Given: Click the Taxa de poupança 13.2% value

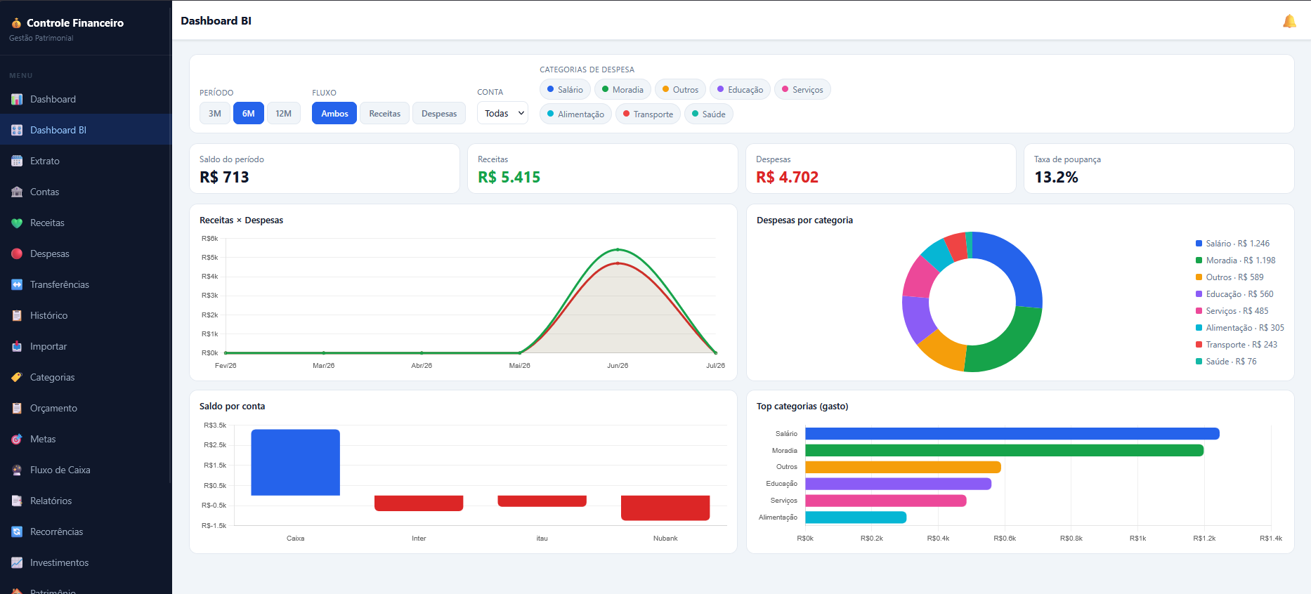Looking at the screenshot, I should click(x=1056, y=177).
